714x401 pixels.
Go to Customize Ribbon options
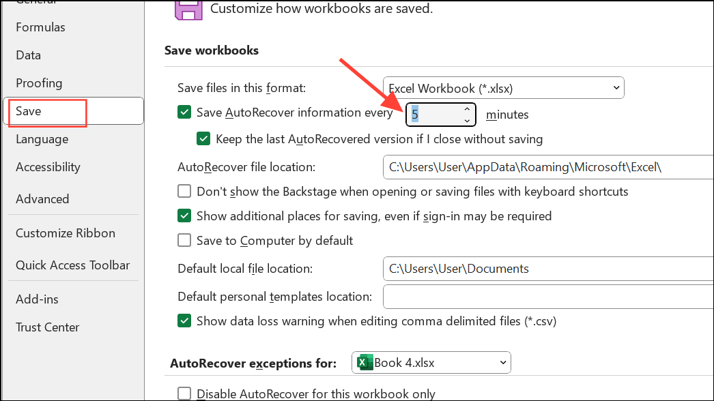click(65, 233)
